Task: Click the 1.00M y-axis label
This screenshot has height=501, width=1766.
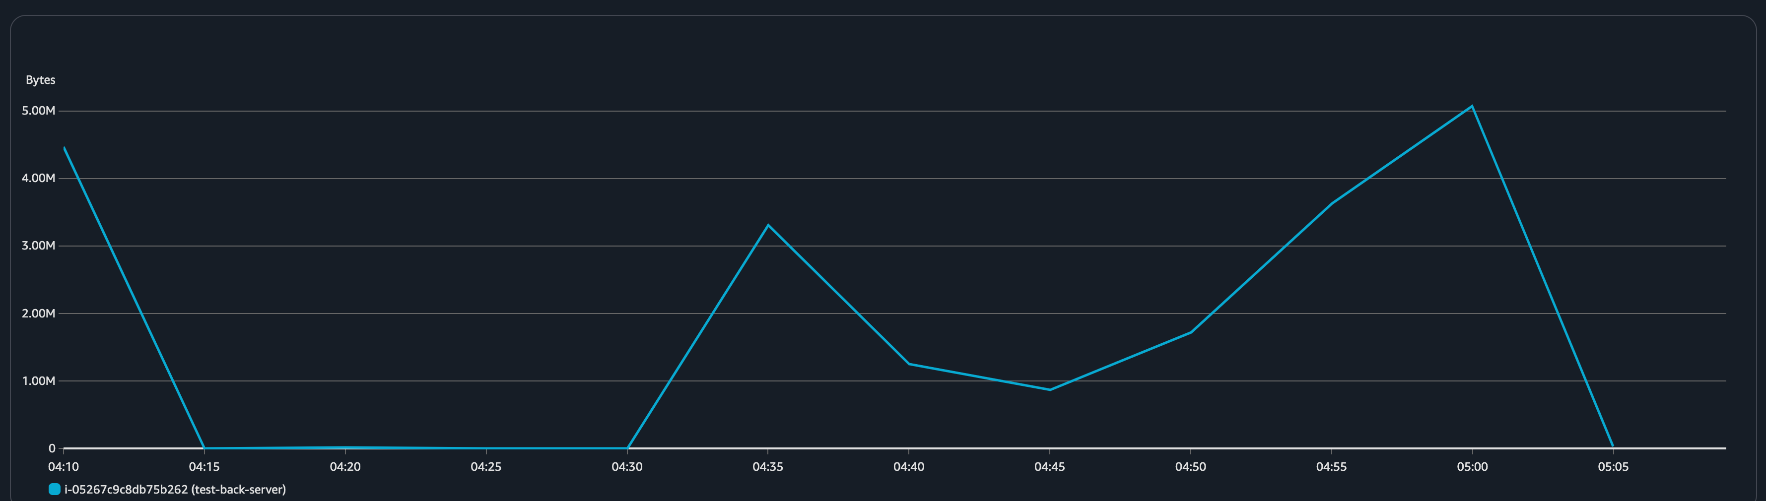Action: 38,381
